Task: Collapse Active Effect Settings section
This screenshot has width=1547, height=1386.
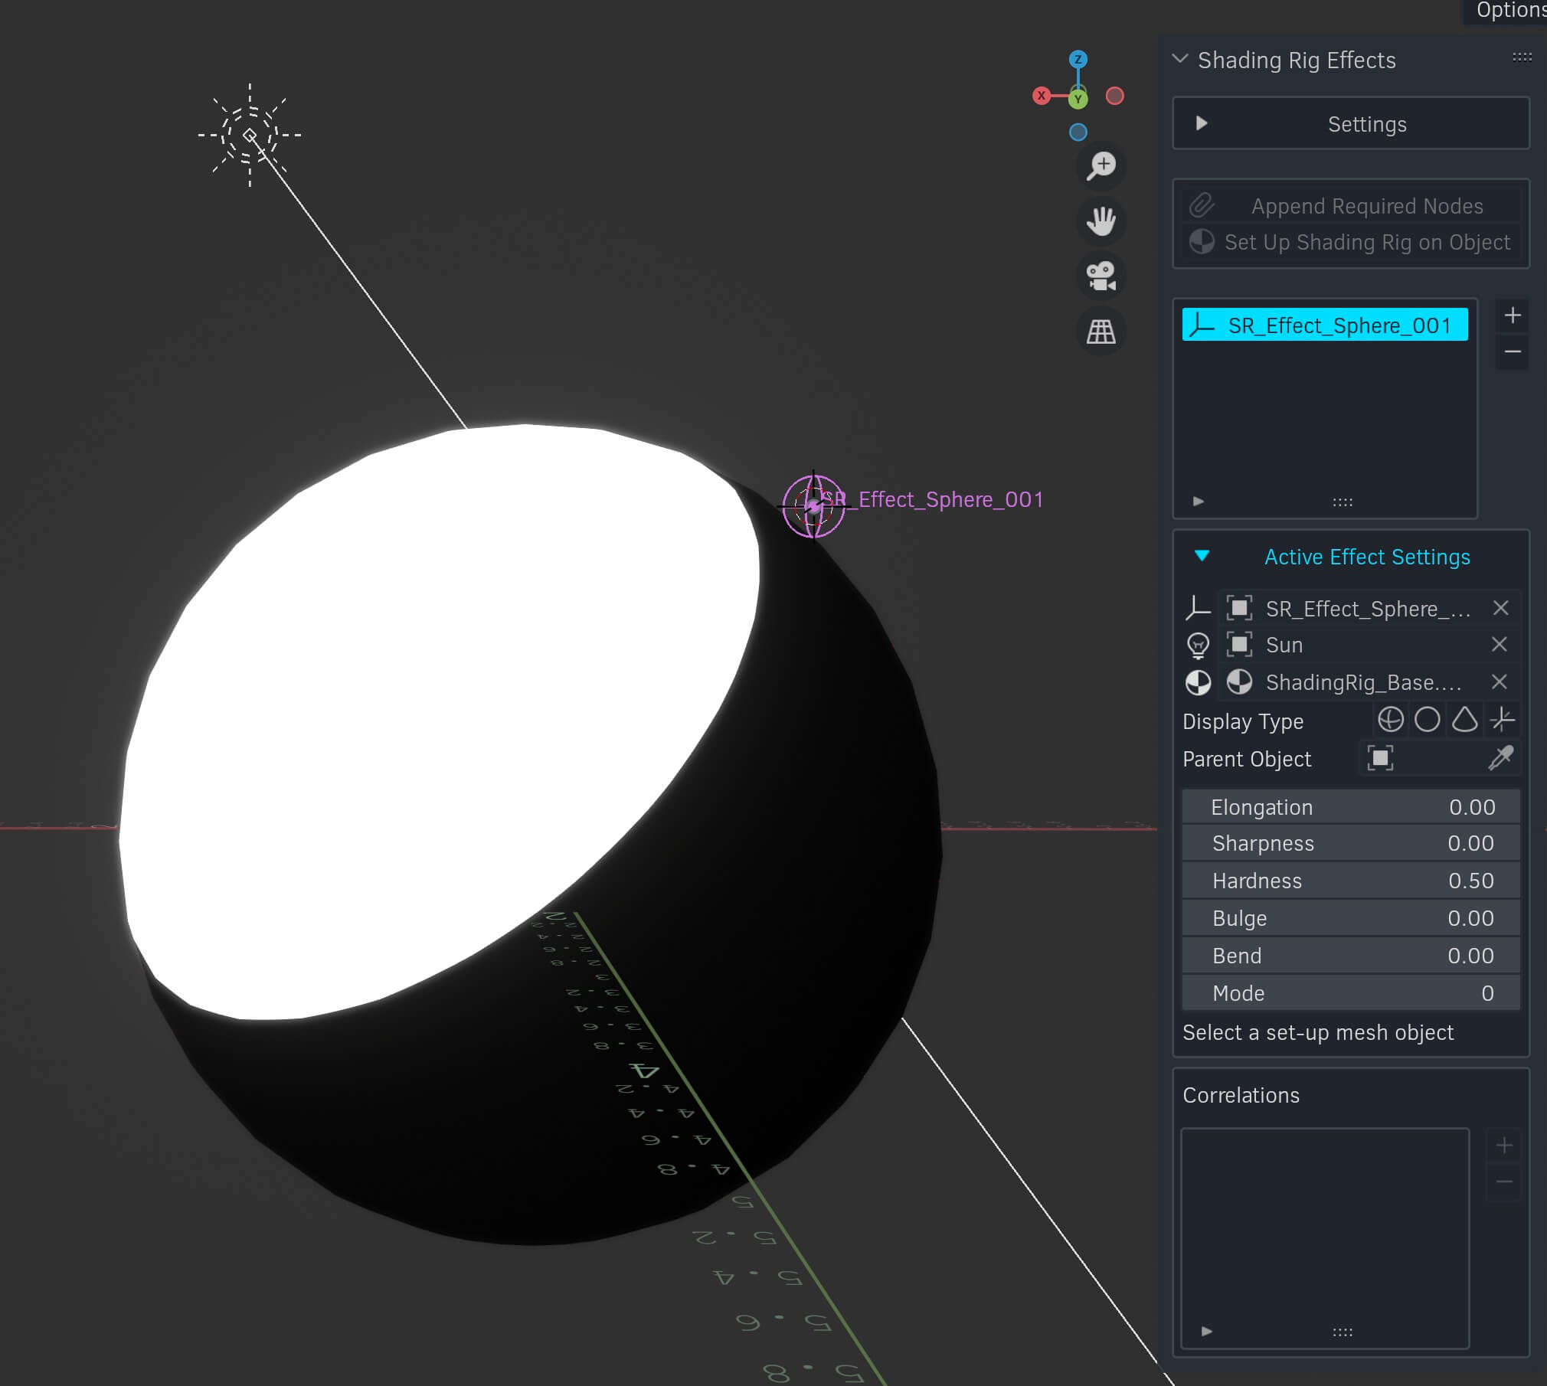Action: [1202, 556]
